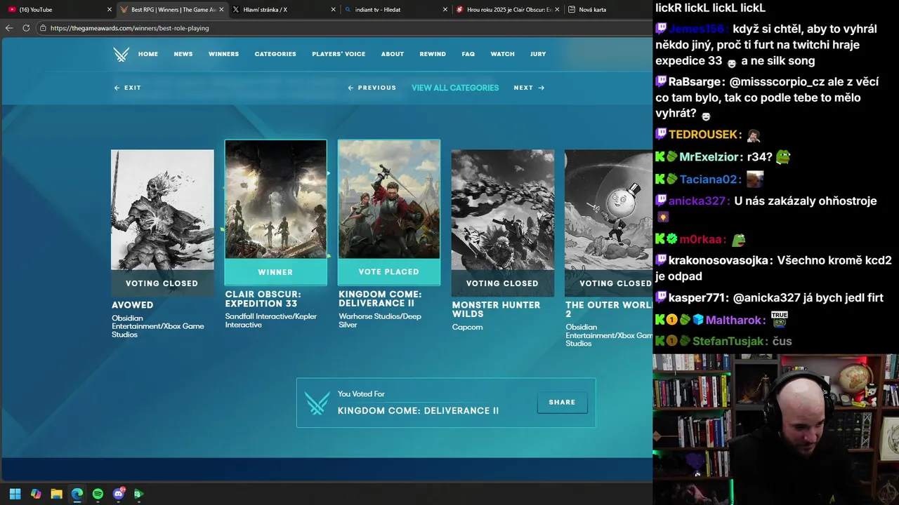Select Monster Hunter Wilds artwork
This screenshot has width=899, height=505.
[x=502, y=210]
